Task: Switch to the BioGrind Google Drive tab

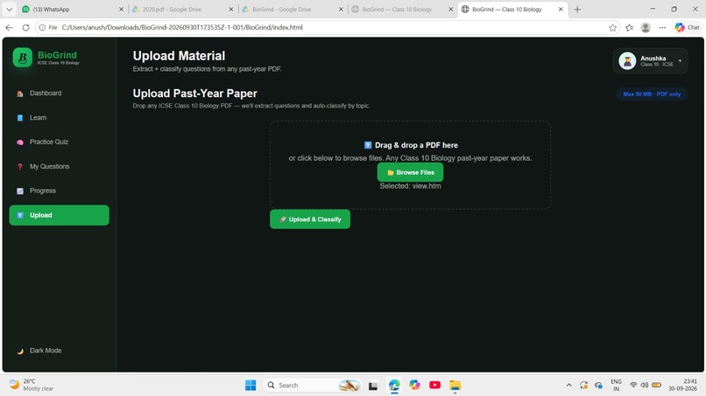Action: pos(293,9)
